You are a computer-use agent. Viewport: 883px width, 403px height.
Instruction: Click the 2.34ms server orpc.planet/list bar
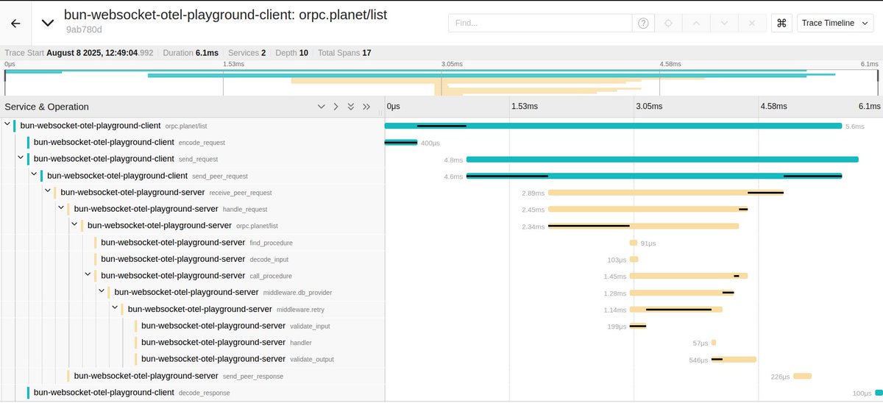(x=644, y=226)
